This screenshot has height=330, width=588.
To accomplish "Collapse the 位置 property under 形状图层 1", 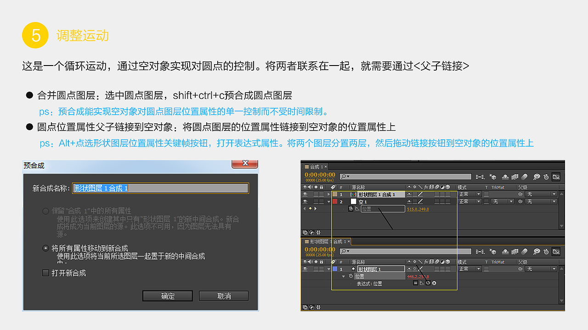I will [343, 276].
